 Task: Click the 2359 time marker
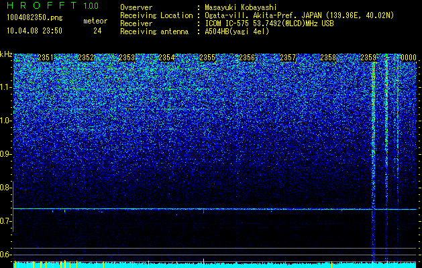(368, 58)
